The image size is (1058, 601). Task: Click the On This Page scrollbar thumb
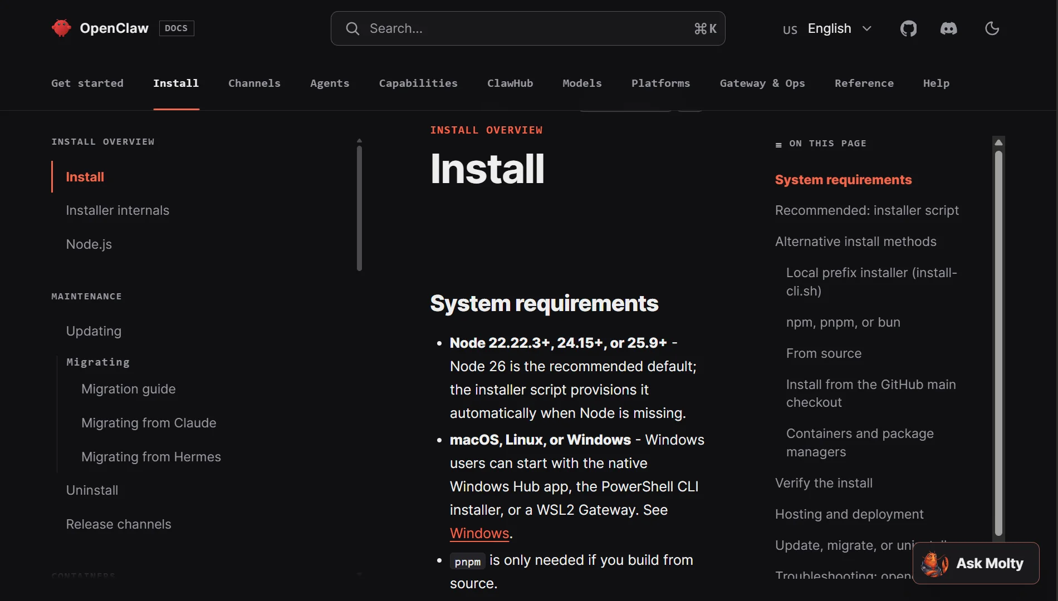(998, 343)
